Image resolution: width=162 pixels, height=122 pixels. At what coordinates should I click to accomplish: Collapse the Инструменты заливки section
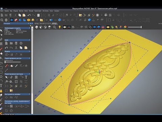pyautogui.click(x=29, y=94)
